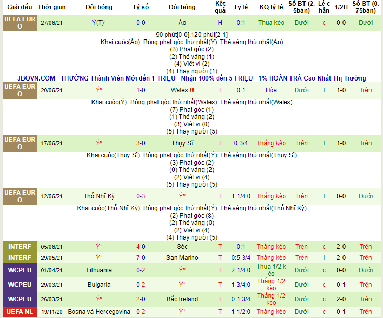The height and width of the screenshot is (318, 383).
Task: Click the red card icon beside Wales
Action: coord(192,89)
